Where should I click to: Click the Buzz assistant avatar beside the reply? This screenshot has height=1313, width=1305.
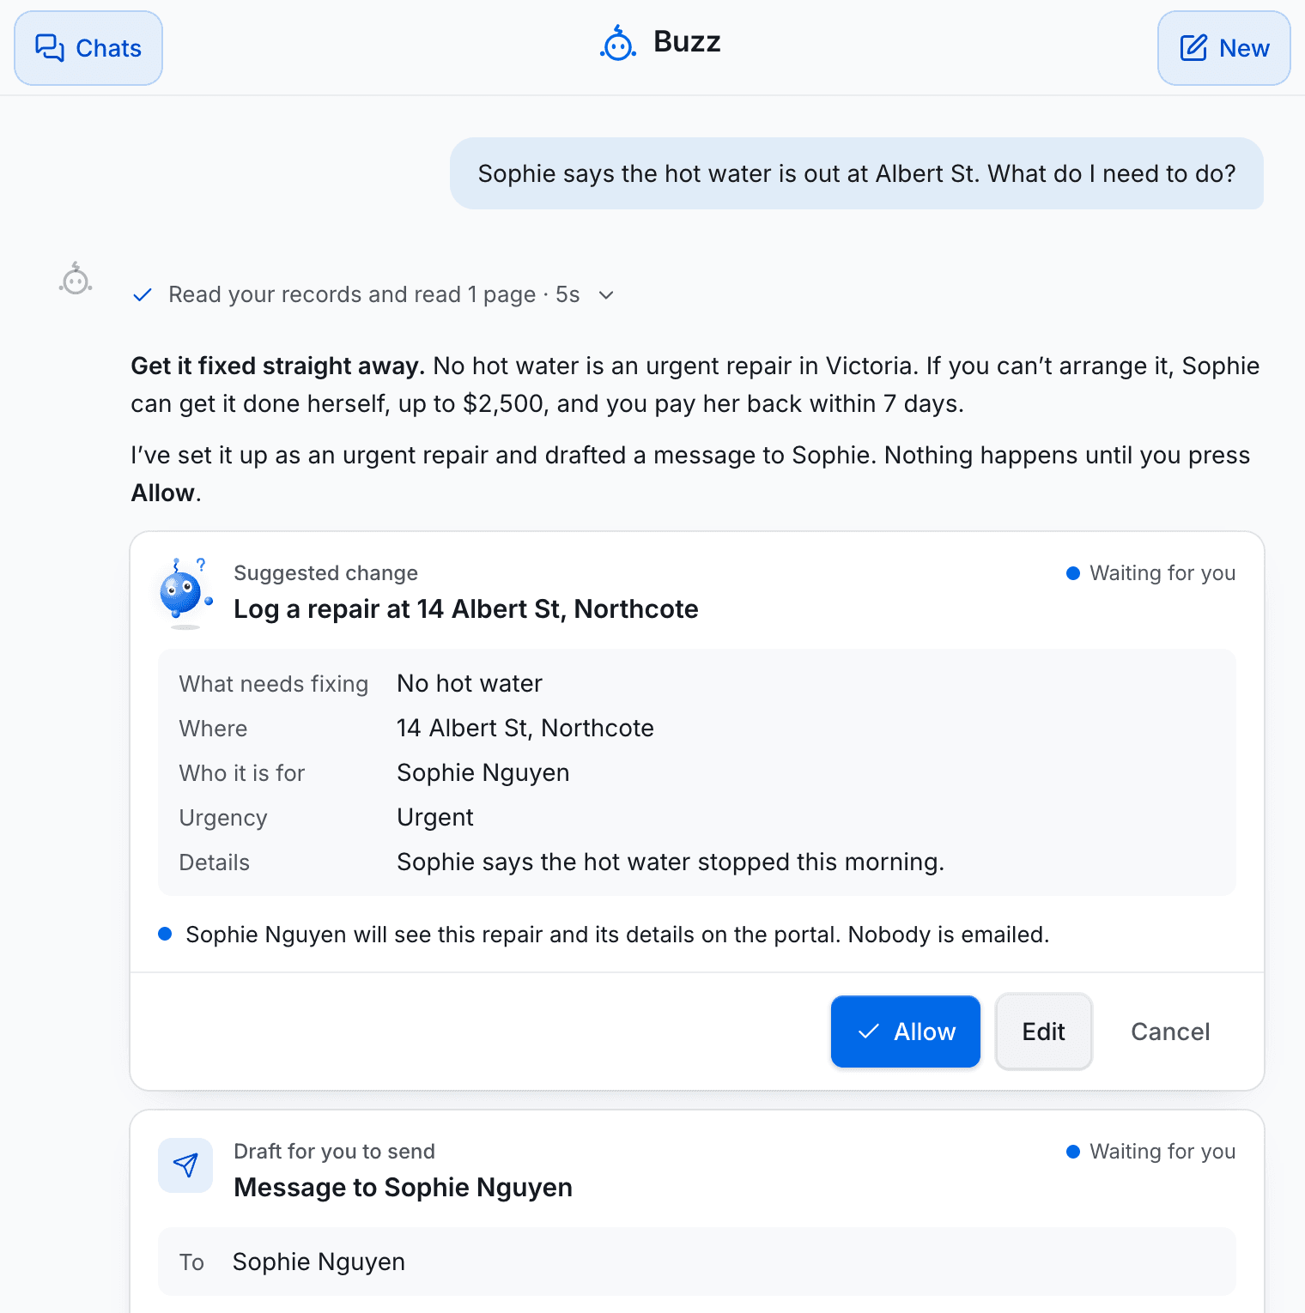point(76,279)
